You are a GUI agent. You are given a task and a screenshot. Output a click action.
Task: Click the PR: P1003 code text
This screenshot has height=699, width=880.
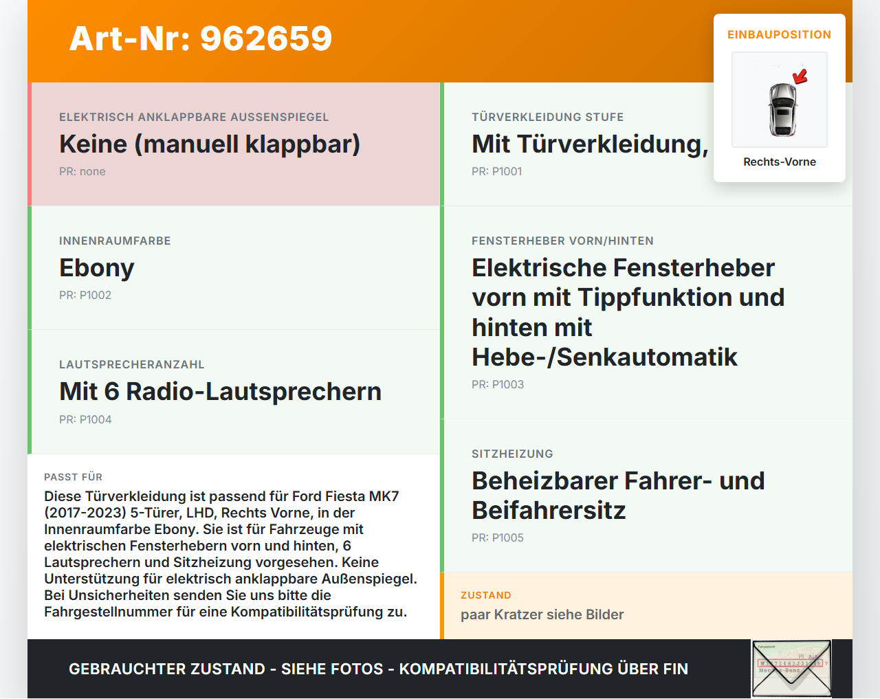click(x=497, y=384)
